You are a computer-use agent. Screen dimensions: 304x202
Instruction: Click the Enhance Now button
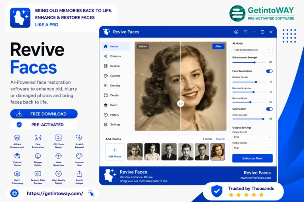tap(253, 158)
